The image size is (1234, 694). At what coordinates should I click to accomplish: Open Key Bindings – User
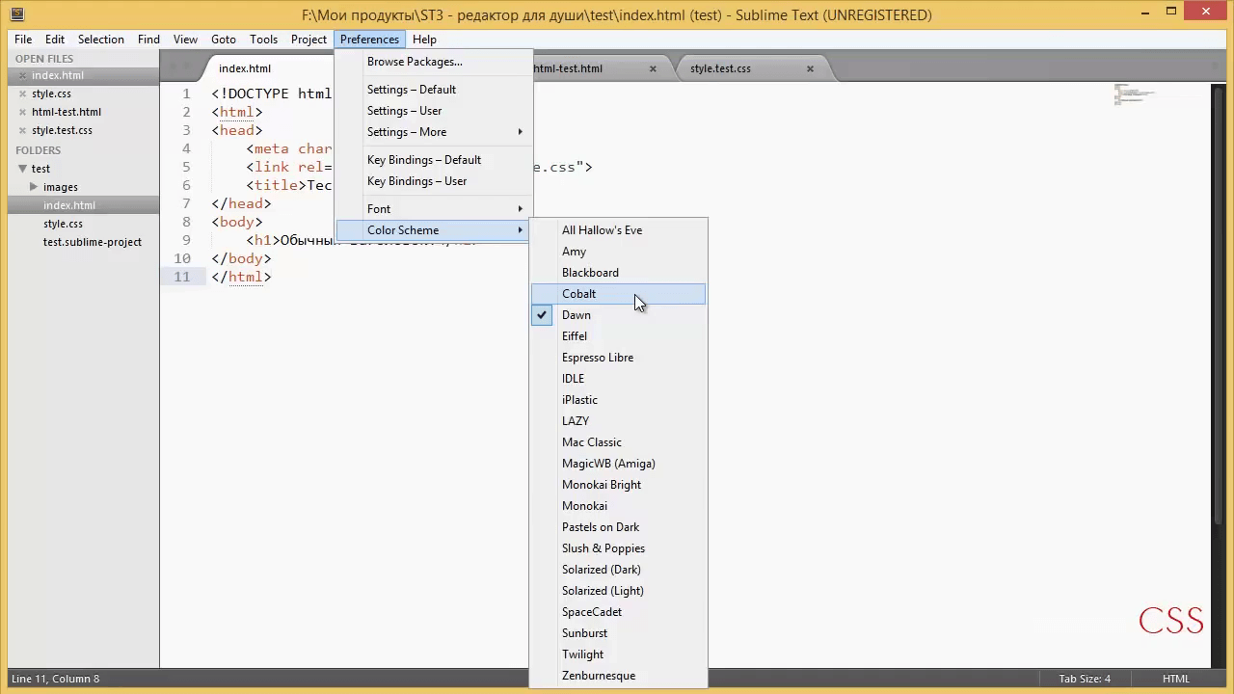coord(434,181)
